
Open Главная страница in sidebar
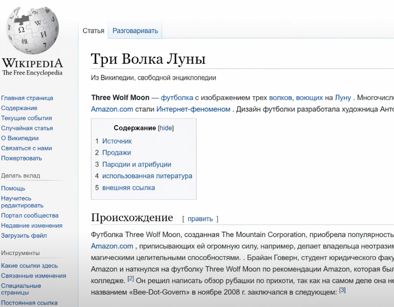(27, 98)
